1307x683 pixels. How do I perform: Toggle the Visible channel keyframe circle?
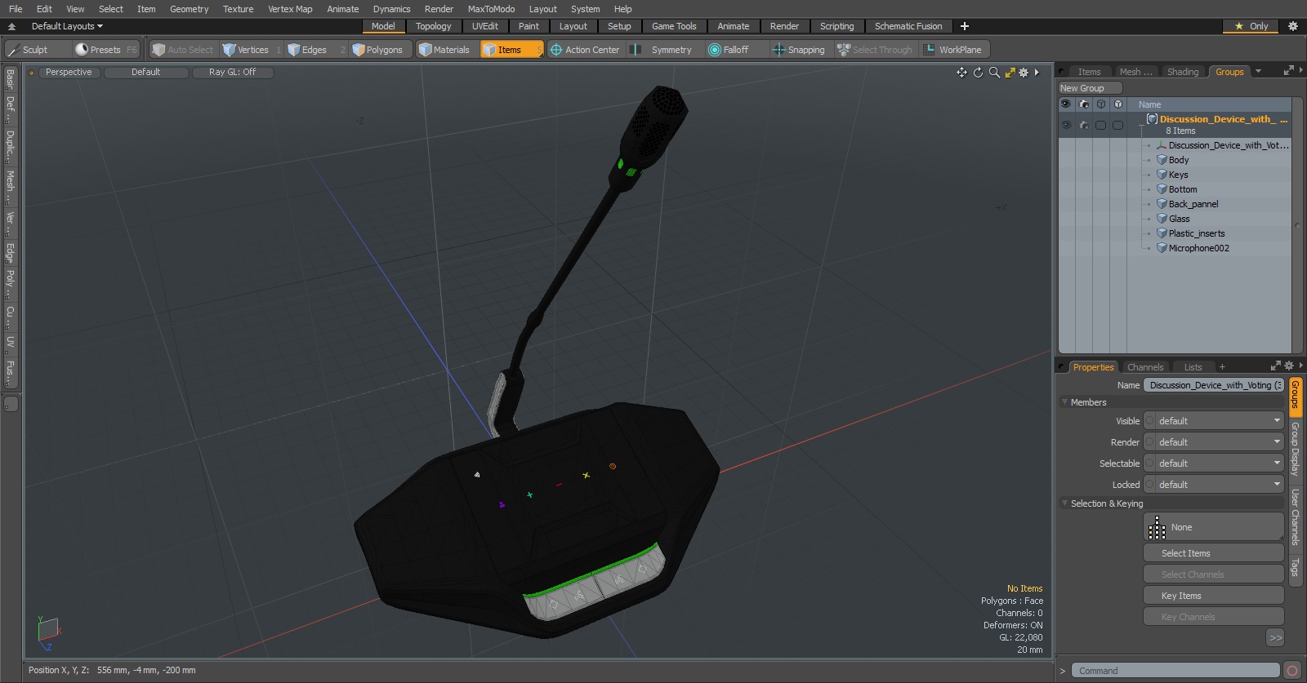click(1150, 421)
